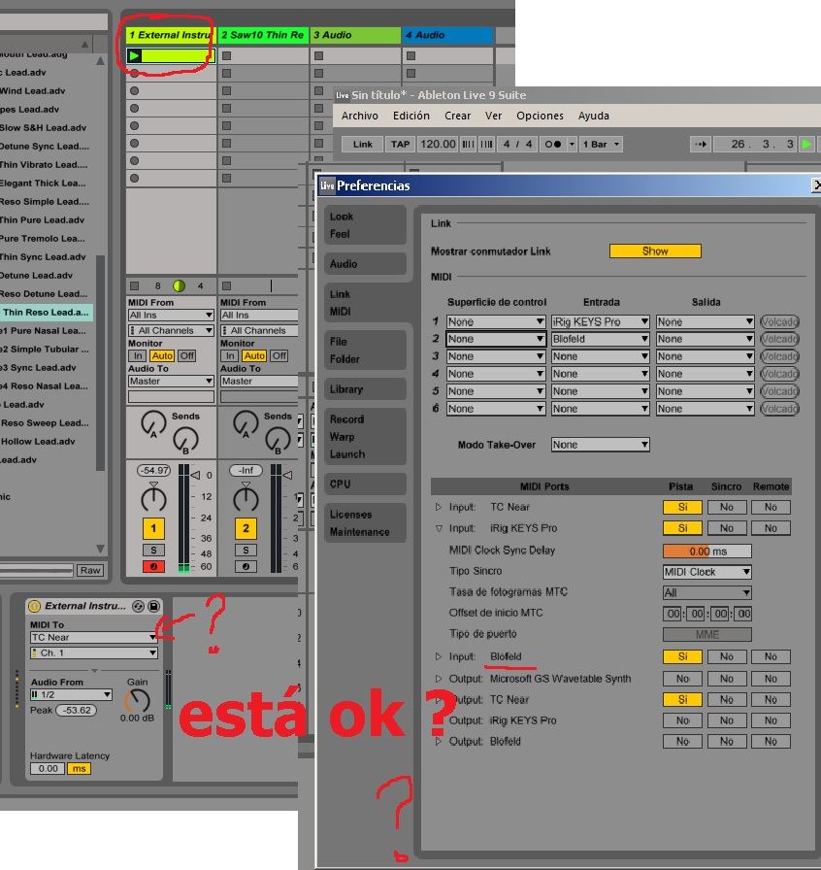821x870 pixels.
Task: Open Entrada dropdown showing iRig KEYS Pro
Action: [x=600, y=321]
